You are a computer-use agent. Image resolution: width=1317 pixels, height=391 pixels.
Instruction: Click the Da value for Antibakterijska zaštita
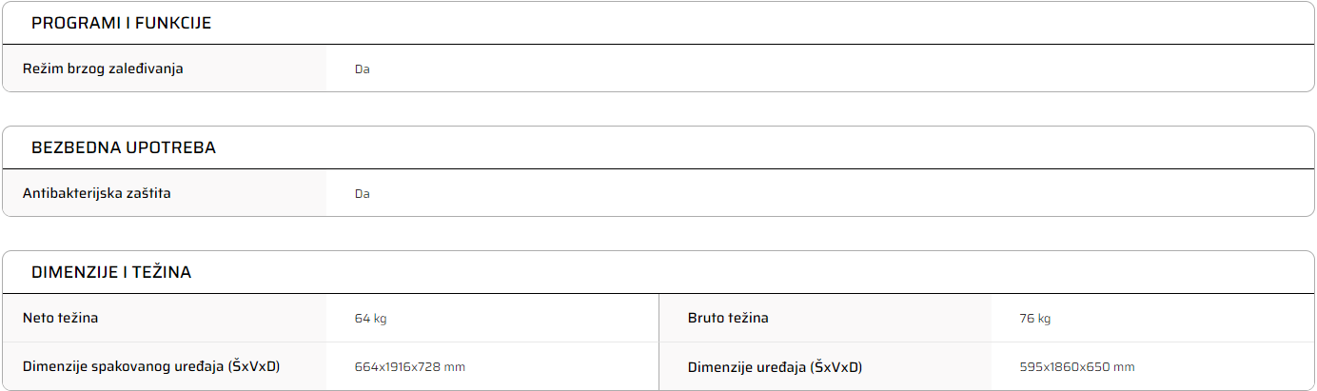(x=362, y=194)
